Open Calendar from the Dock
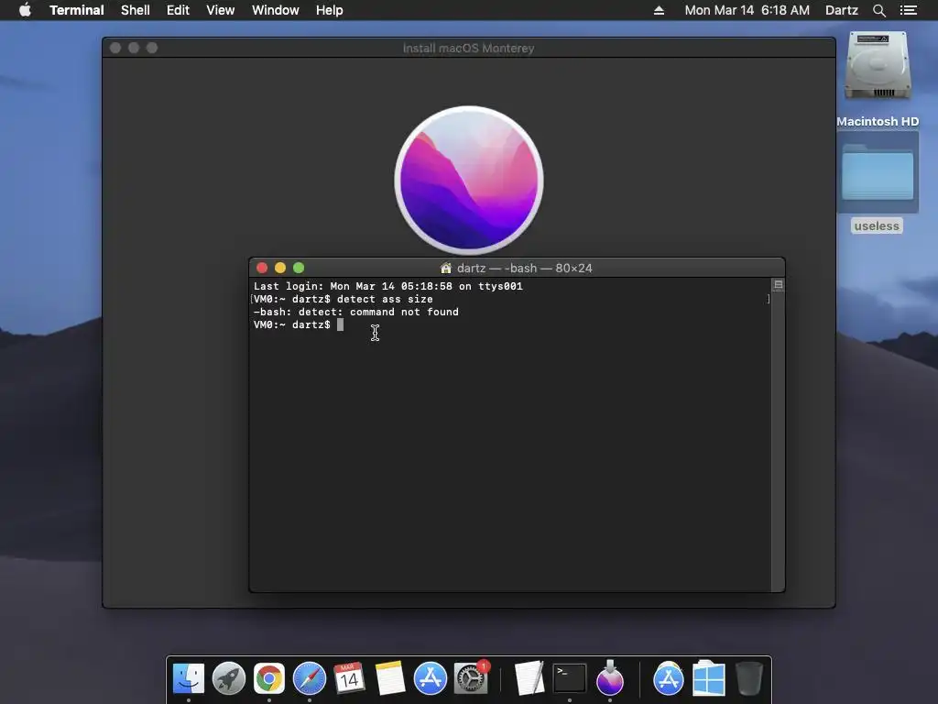 349,678
